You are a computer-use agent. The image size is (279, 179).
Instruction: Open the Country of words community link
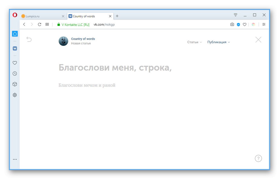(x=83, y=39)
